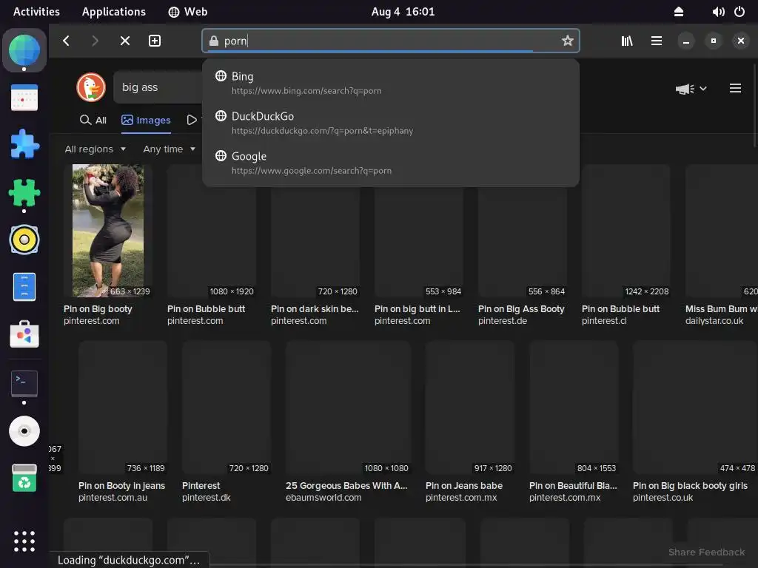Open the 1080 × 1080 thumbnail placeholder
Screen dimensions: 758x568
point(348,408)
